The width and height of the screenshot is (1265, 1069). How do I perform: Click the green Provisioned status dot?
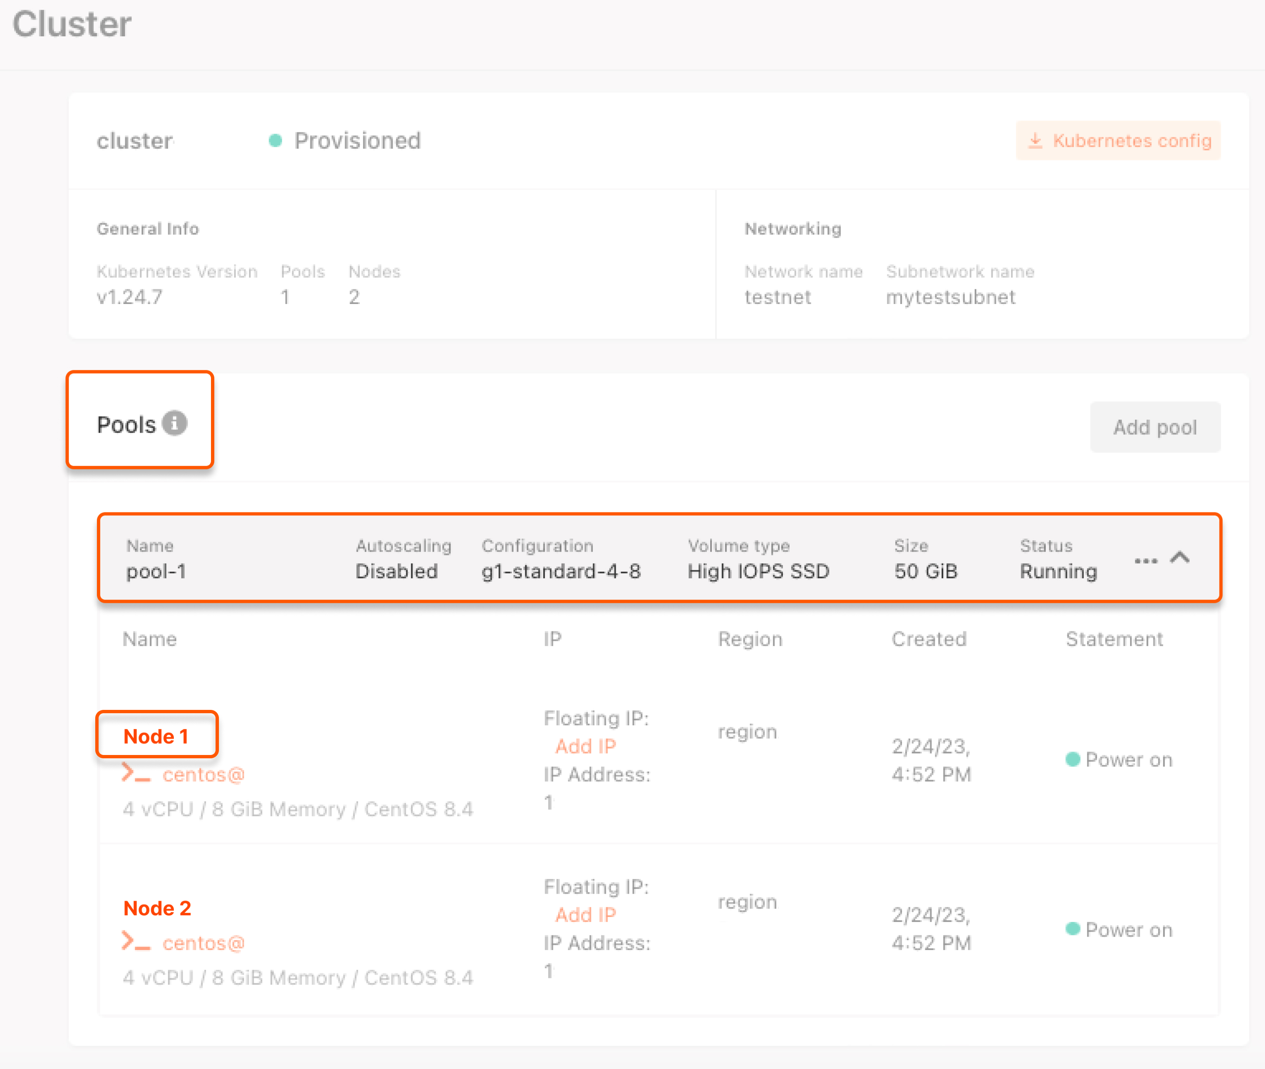275,141
